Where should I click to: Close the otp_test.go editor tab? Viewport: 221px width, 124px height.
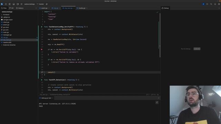pyautogui.click(x=74, y=8)
